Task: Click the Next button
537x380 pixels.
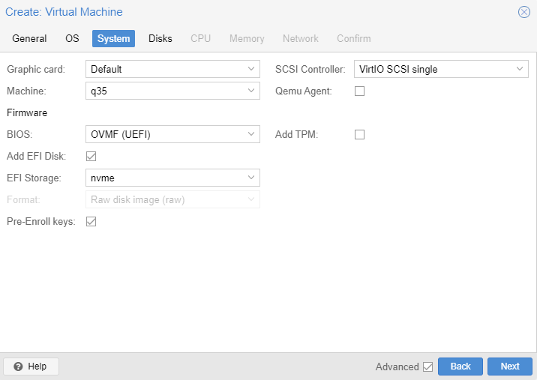Action: click(510, 367)
